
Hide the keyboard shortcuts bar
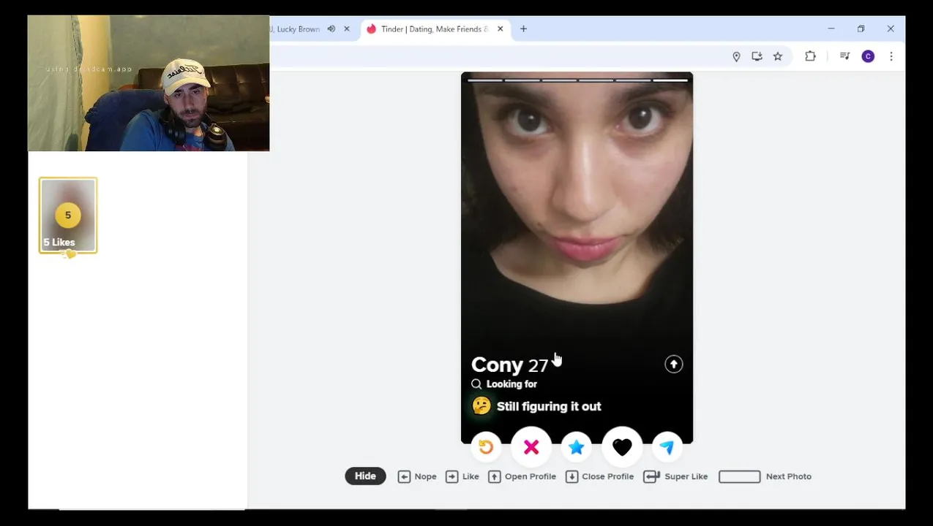tap(365, 476)
